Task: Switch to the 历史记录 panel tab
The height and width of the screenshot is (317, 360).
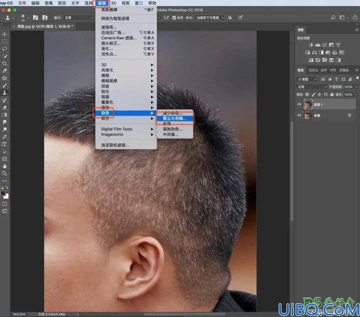Action: [x=314, y=70]
